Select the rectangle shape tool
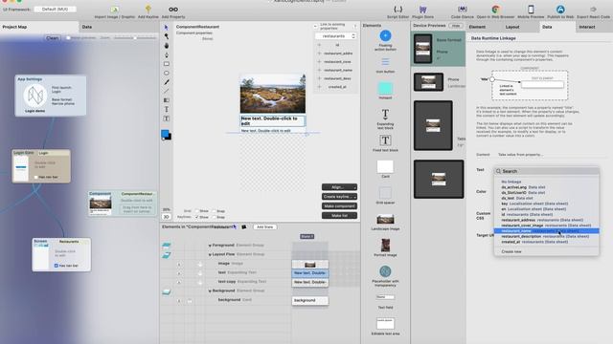Screen dimensions: 613x344 tap(166, 64)
